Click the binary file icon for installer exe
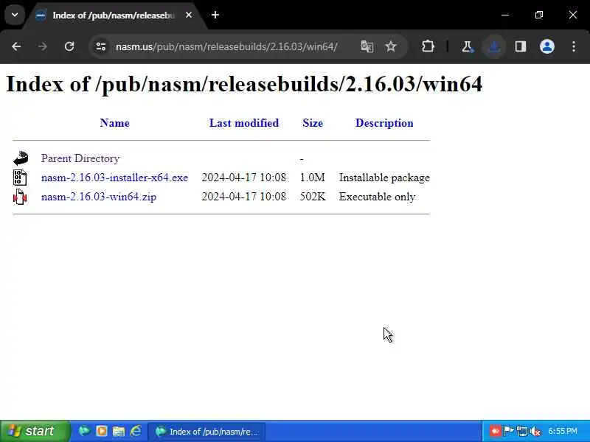 point(20,178)
